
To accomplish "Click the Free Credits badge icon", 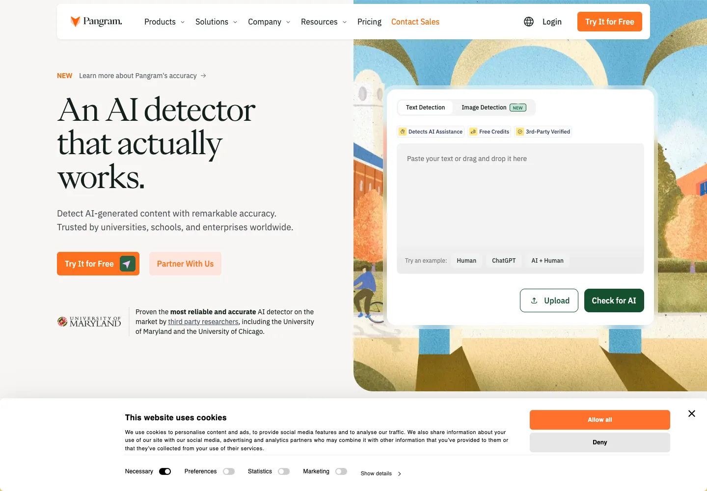I will tap(473, 132).
